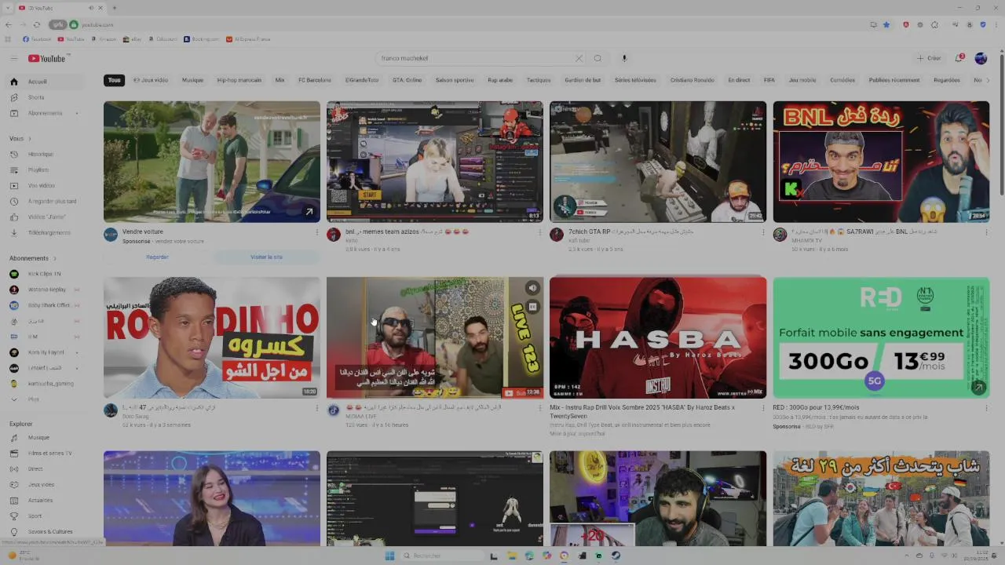
Task: Show more category chips with right arrow
Action: pyautogui.click(x=987, y=80)
